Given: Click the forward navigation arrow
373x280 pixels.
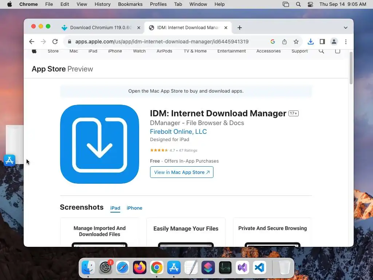Looking at the screenshot, I should coord(43,42).
